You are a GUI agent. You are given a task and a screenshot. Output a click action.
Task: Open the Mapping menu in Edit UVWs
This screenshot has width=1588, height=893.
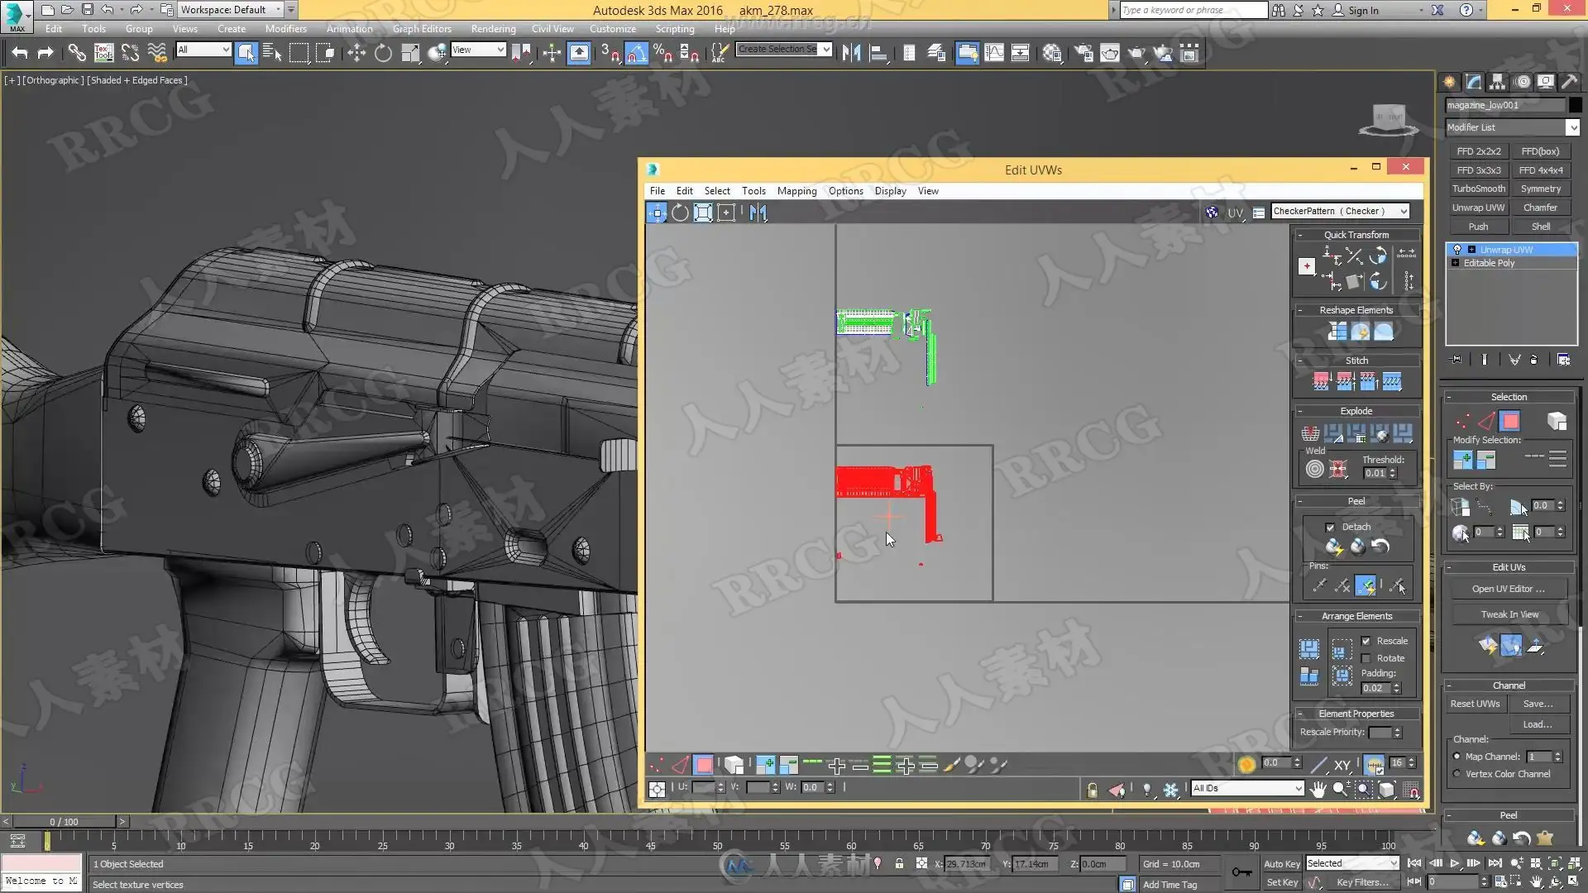[x=796, y=191]
